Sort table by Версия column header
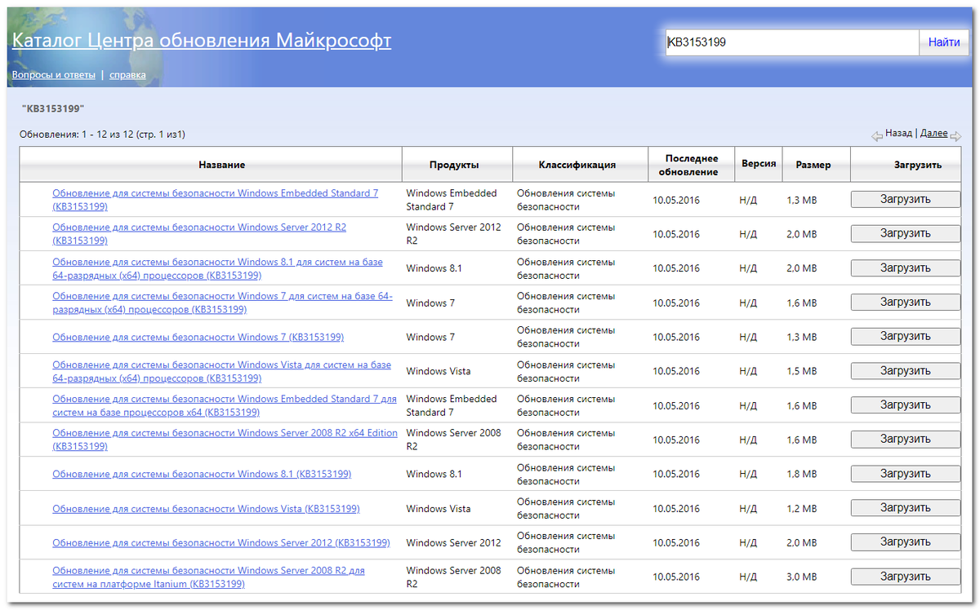Viewport: 980px width, 610px height. click(759, 165)
